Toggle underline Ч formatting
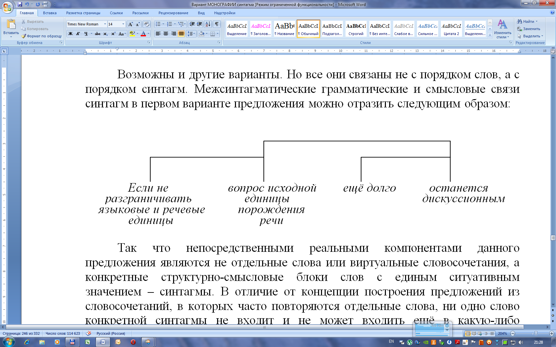Viewport: 556px width, 347px height. pyautogui.click(x=86, y=34)
